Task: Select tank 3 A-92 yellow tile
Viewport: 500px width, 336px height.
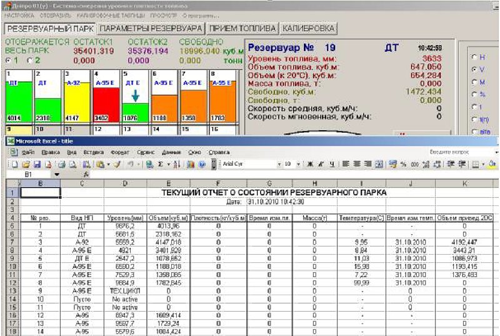Action: point(77,96)
